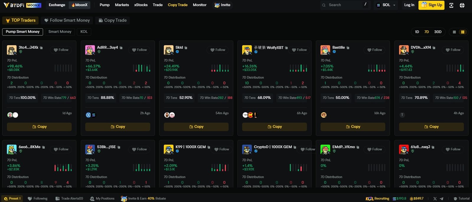
Task: Copy trade the WolfyXBT trader
Action: (275, 127)
